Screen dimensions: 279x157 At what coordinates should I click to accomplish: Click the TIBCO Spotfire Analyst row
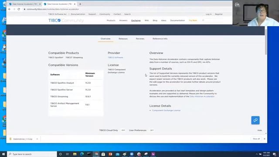pos(76,83)
